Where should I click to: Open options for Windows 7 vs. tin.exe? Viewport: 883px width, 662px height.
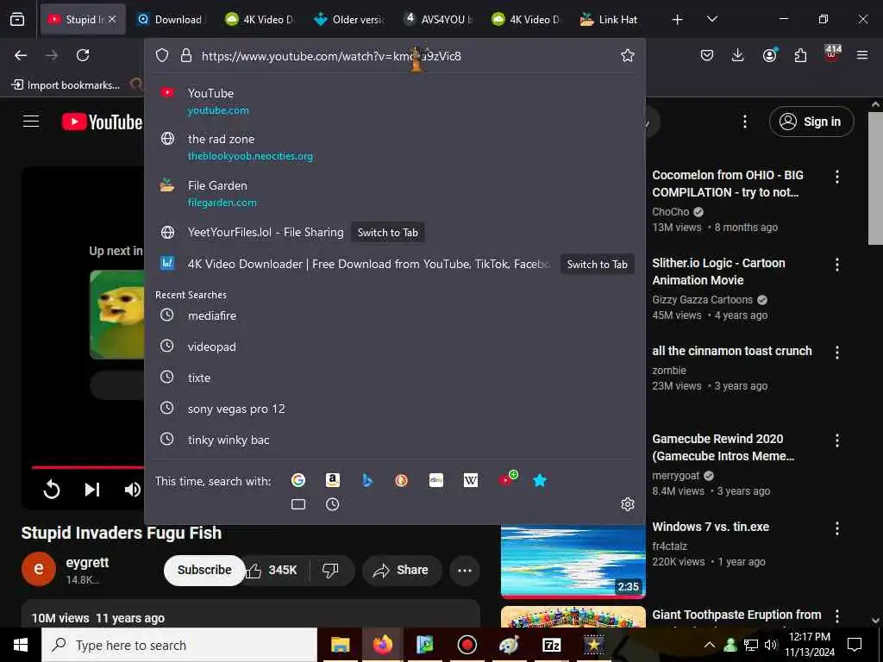coord(836,528)
